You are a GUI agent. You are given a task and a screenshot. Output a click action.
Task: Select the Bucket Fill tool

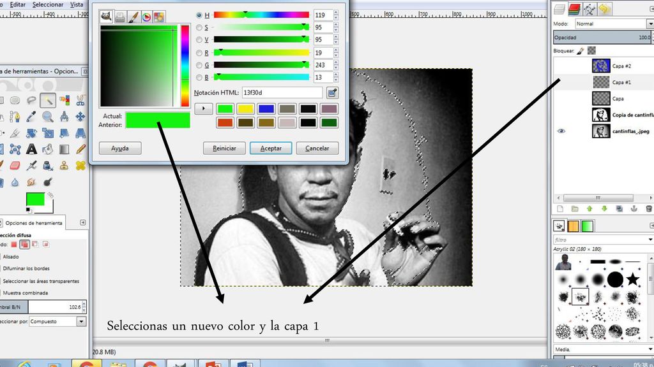tap(48, 149)
